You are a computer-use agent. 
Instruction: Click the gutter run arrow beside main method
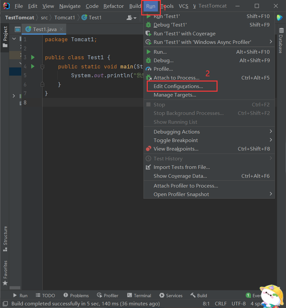[x=32, y=66]
